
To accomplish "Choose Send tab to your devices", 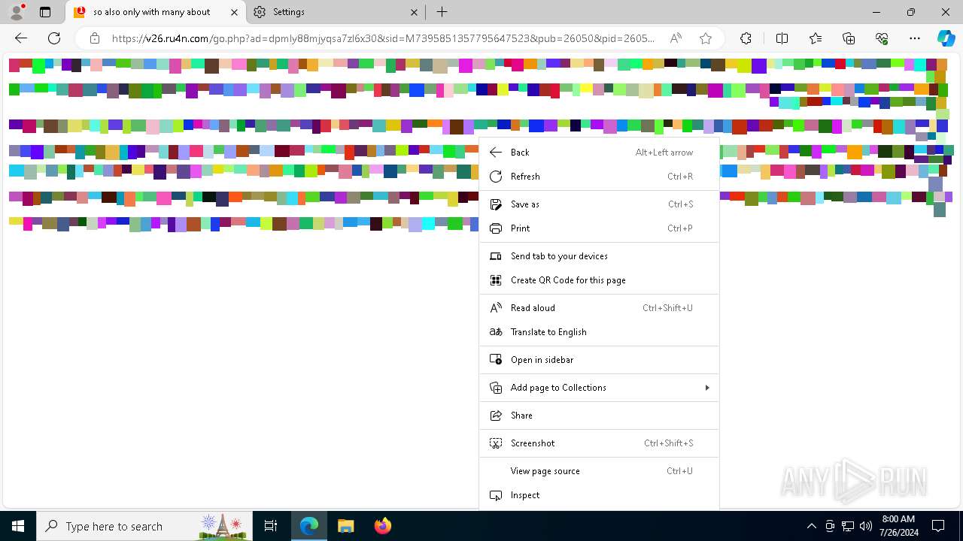I will click(x=599, y=256).
